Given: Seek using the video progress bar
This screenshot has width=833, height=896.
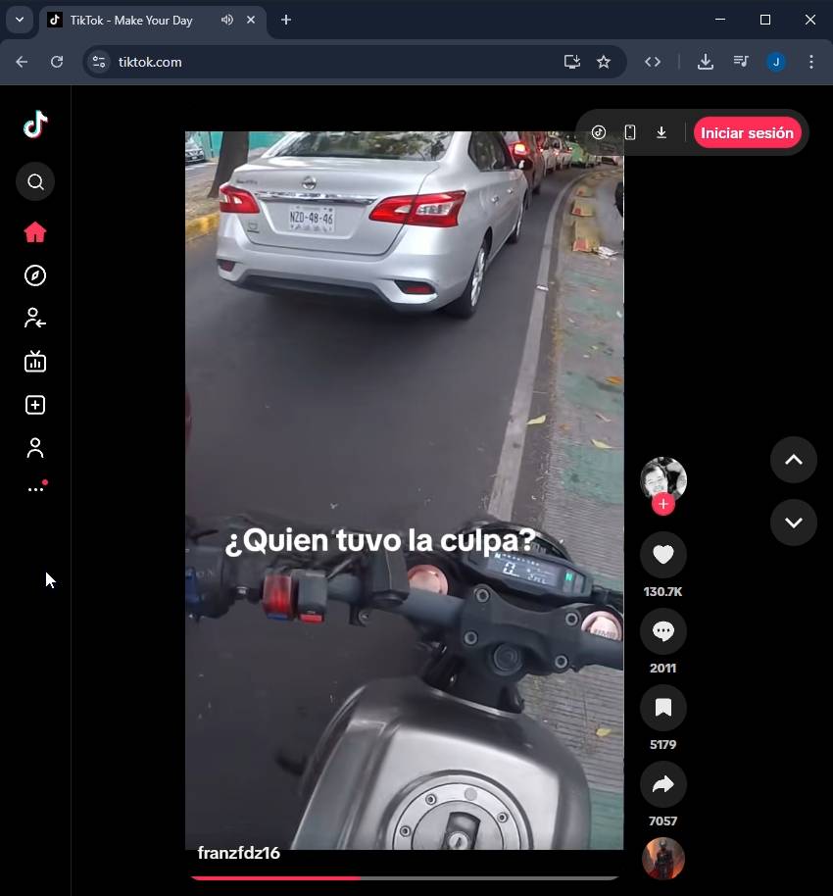Looking at the screenshot, I should click(x=404, y=877).
